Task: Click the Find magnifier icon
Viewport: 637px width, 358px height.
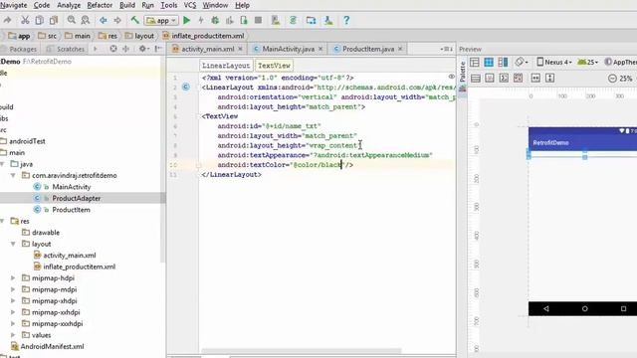Action: point(72,20)
